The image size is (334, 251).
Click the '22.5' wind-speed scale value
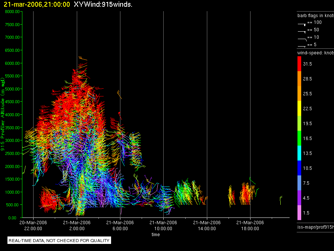[x=308, y=109]
